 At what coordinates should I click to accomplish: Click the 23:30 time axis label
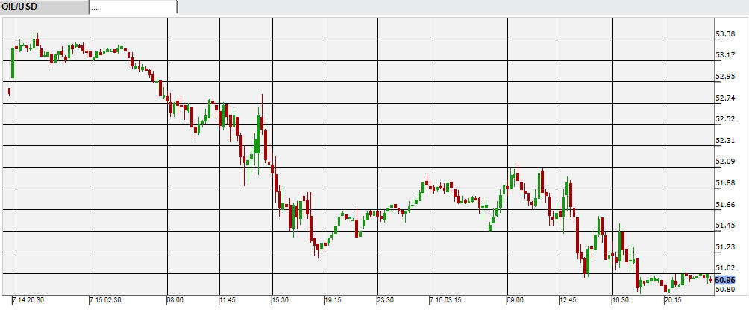(x=385, y=300)
